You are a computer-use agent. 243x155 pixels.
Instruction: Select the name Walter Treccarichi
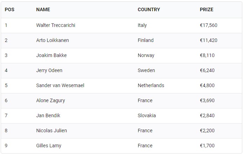[x=56, y=25]
